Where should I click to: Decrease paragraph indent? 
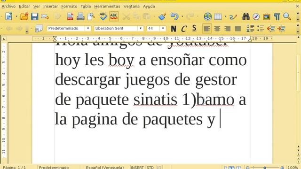271,29
